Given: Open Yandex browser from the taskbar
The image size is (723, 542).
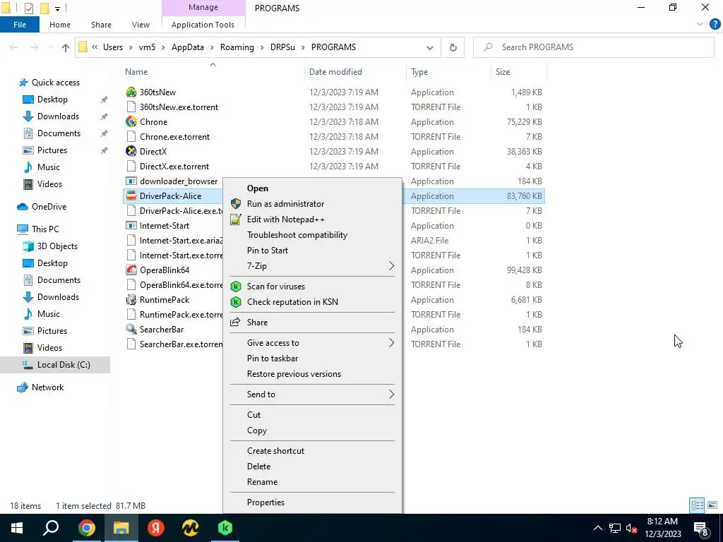Looking at the screenshot, I should 156,528.
